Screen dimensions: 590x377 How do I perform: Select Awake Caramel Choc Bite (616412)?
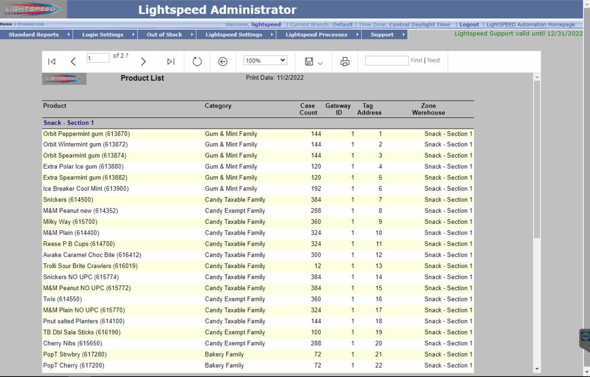[92, 255]
